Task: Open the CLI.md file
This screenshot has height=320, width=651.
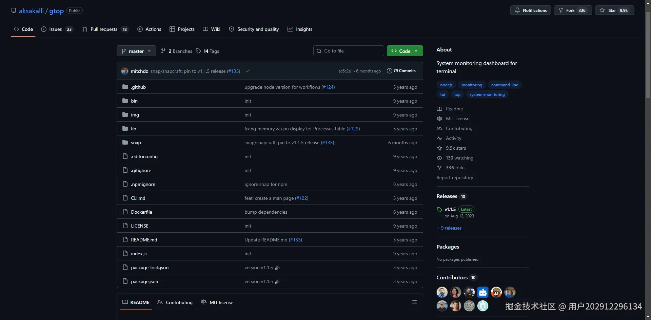Action: coord(138,198)
